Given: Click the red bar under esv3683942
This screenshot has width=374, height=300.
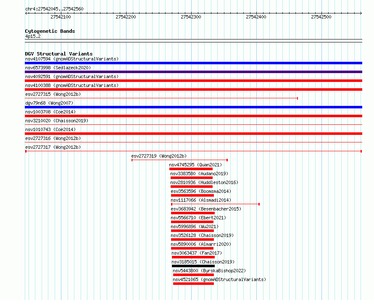Looking at the screenshot, I should coord(193,213).
